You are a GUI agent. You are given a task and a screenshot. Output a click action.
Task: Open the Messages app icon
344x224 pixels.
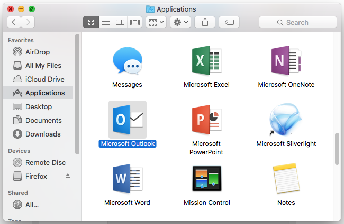[127, 61]
